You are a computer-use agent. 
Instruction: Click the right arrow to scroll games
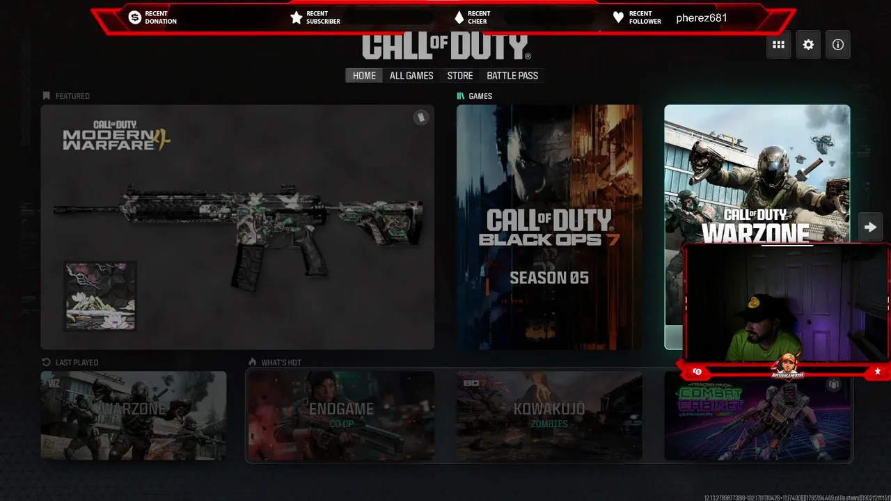pos(870,227)
